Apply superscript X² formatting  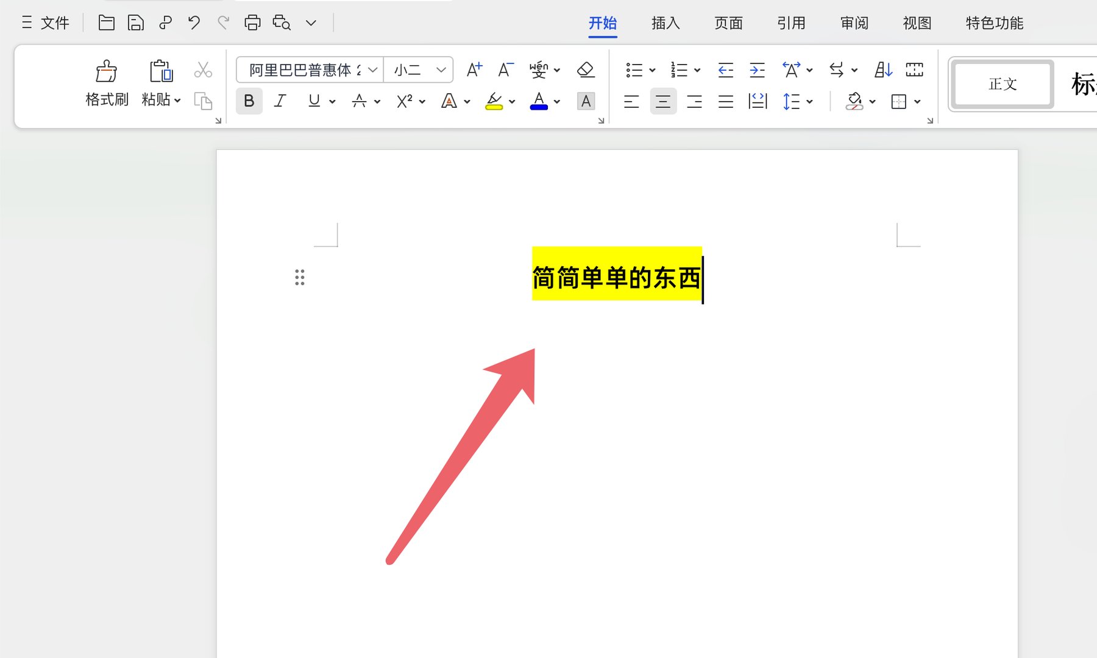tap(403, 101)
